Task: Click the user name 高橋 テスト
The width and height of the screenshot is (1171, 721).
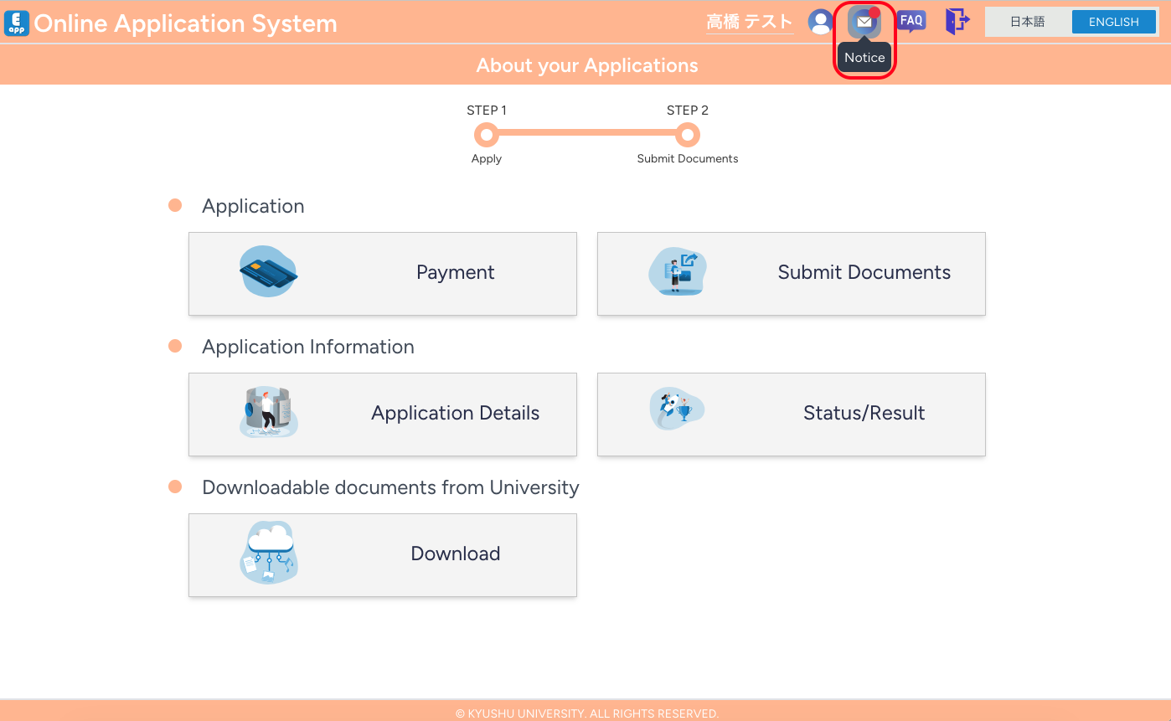Action: click(x=749, y=23)
